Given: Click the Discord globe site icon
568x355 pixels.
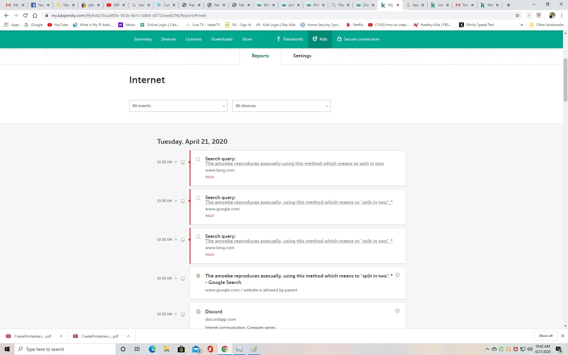Looking at the screenshot, I should point(198,312).
